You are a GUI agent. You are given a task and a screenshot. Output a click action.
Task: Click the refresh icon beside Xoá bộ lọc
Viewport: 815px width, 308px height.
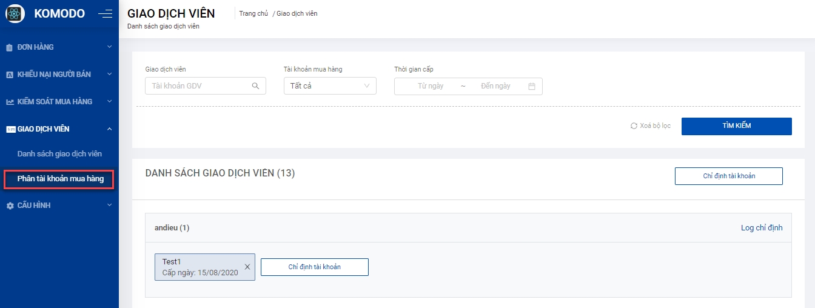(x=634, y=126)
